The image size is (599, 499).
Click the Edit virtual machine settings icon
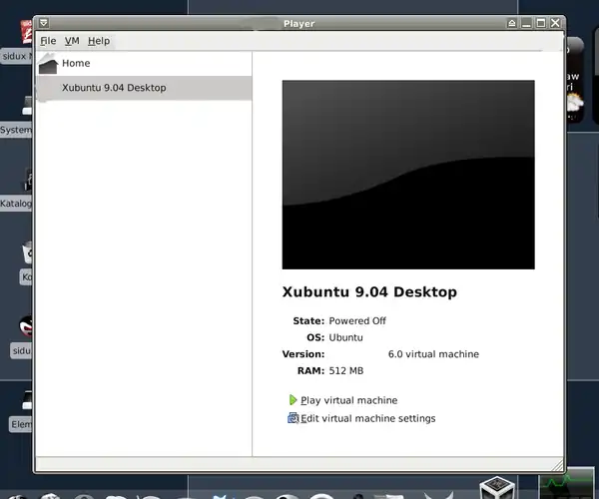(x=293, y=418)
